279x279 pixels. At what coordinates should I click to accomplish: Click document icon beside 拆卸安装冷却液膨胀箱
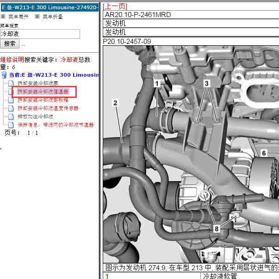[11, 100]
